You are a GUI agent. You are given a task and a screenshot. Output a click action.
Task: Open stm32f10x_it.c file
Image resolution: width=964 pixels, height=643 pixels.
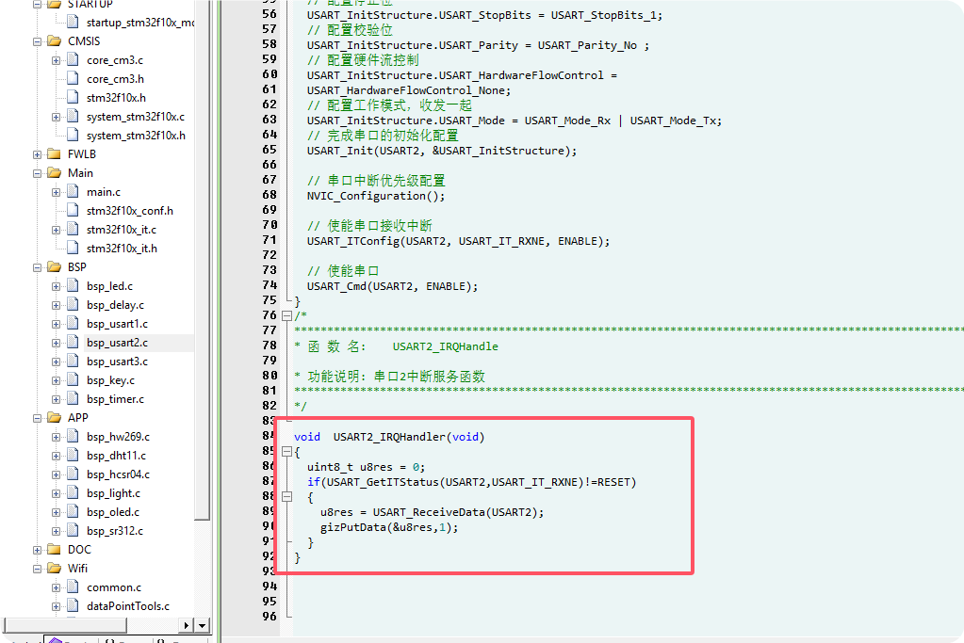(x=121, y=230)
